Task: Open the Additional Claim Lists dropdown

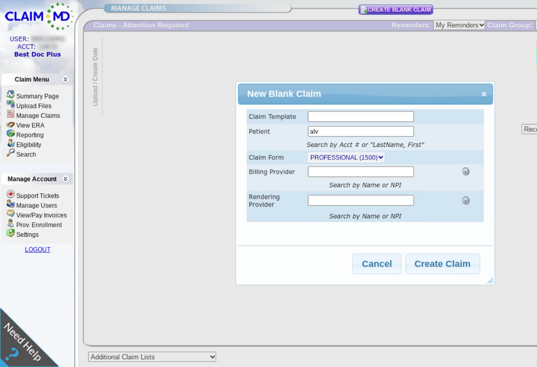Action: pos(152,357)
